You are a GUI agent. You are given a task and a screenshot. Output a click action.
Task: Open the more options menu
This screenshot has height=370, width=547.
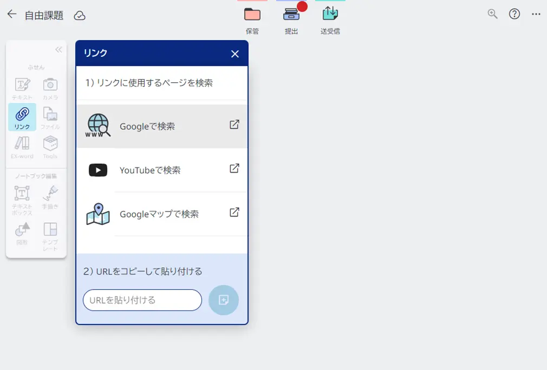pos(536,14)
